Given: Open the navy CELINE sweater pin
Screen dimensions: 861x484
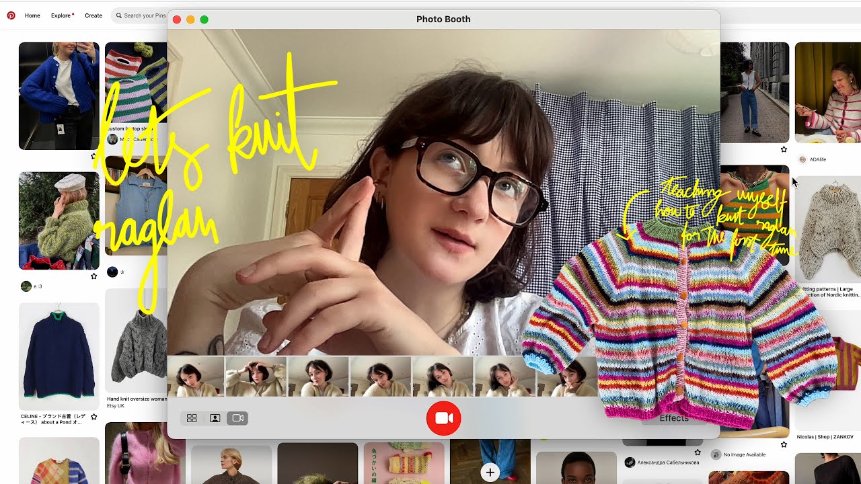Looking at the screenshot, I should (59, 356).
